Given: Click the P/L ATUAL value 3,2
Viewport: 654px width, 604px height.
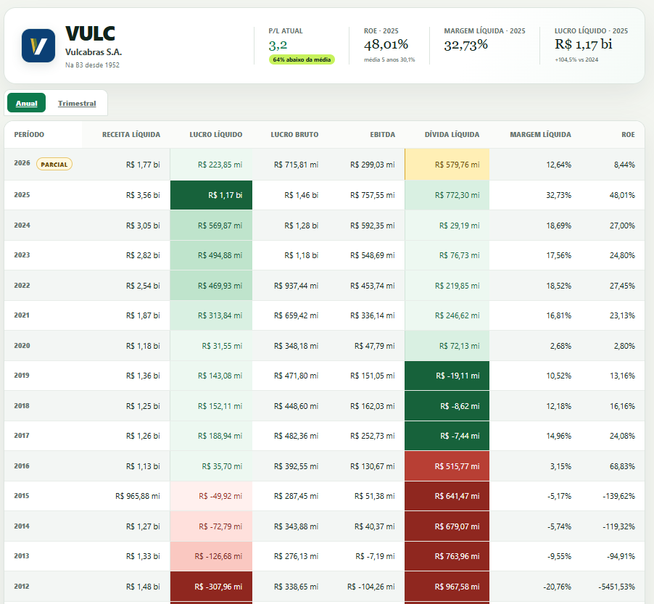Looking at the screenshot, I should pyautogui.click(x=278, y=45).
